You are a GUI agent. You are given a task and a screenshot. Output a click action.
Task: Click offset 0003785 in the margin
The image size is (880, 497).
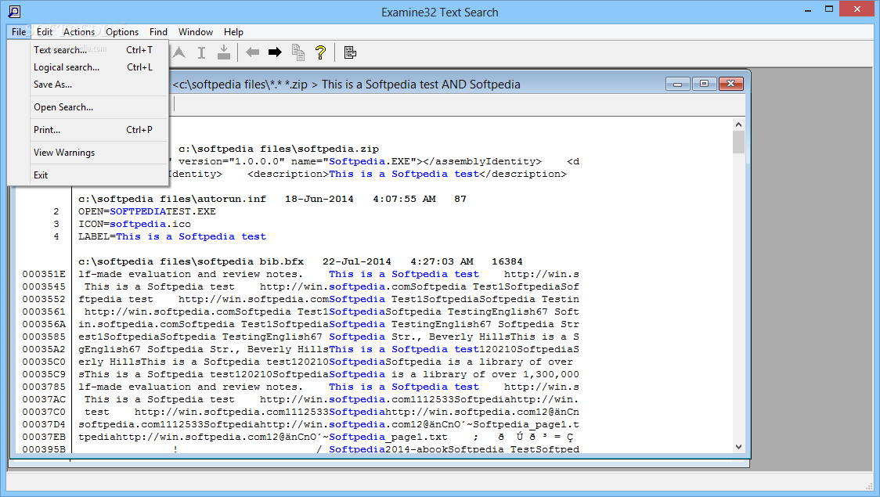tap(44, 387)
